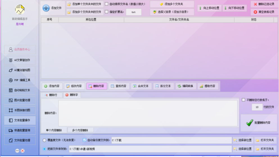Viewport: 279px width, 157px height.
Task: Click the sidebar red close icon
Action: pyautogui.click(x=22, y=151)
